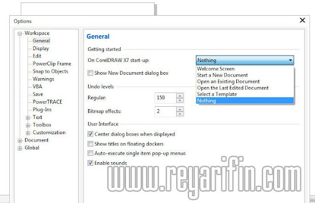Decrease Regular undo levels with down arrow
This screenshot has height=203, width=315.
[180, 100]
